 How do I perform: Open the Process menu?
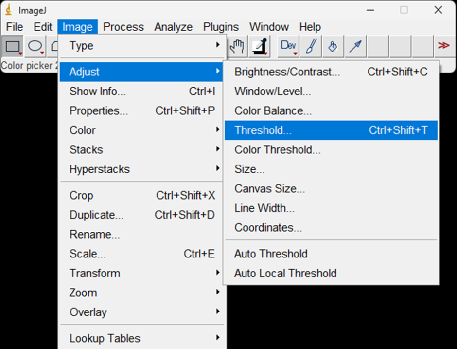tap(123, 27)
